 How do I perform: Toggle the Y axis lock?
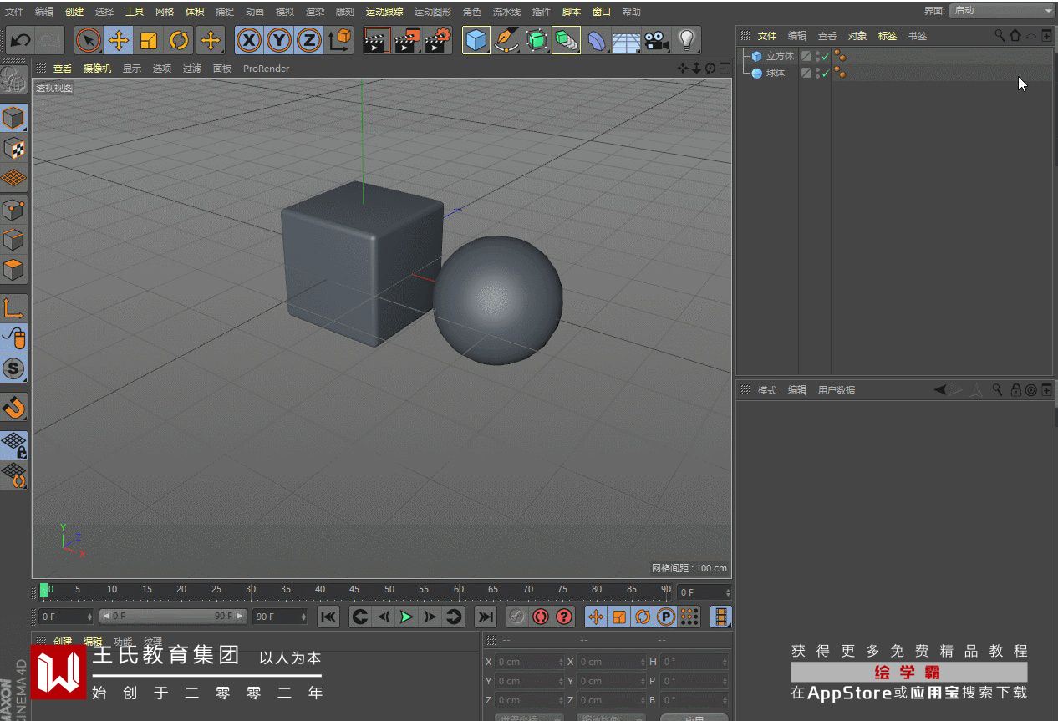click(x=279, y=40)
